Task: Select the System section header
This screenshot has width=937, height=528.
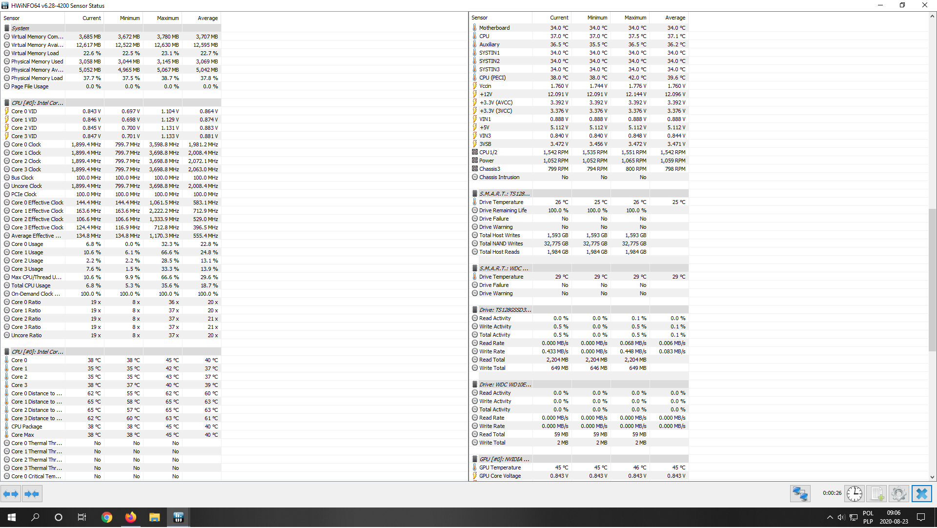Action: pos(111,28)
